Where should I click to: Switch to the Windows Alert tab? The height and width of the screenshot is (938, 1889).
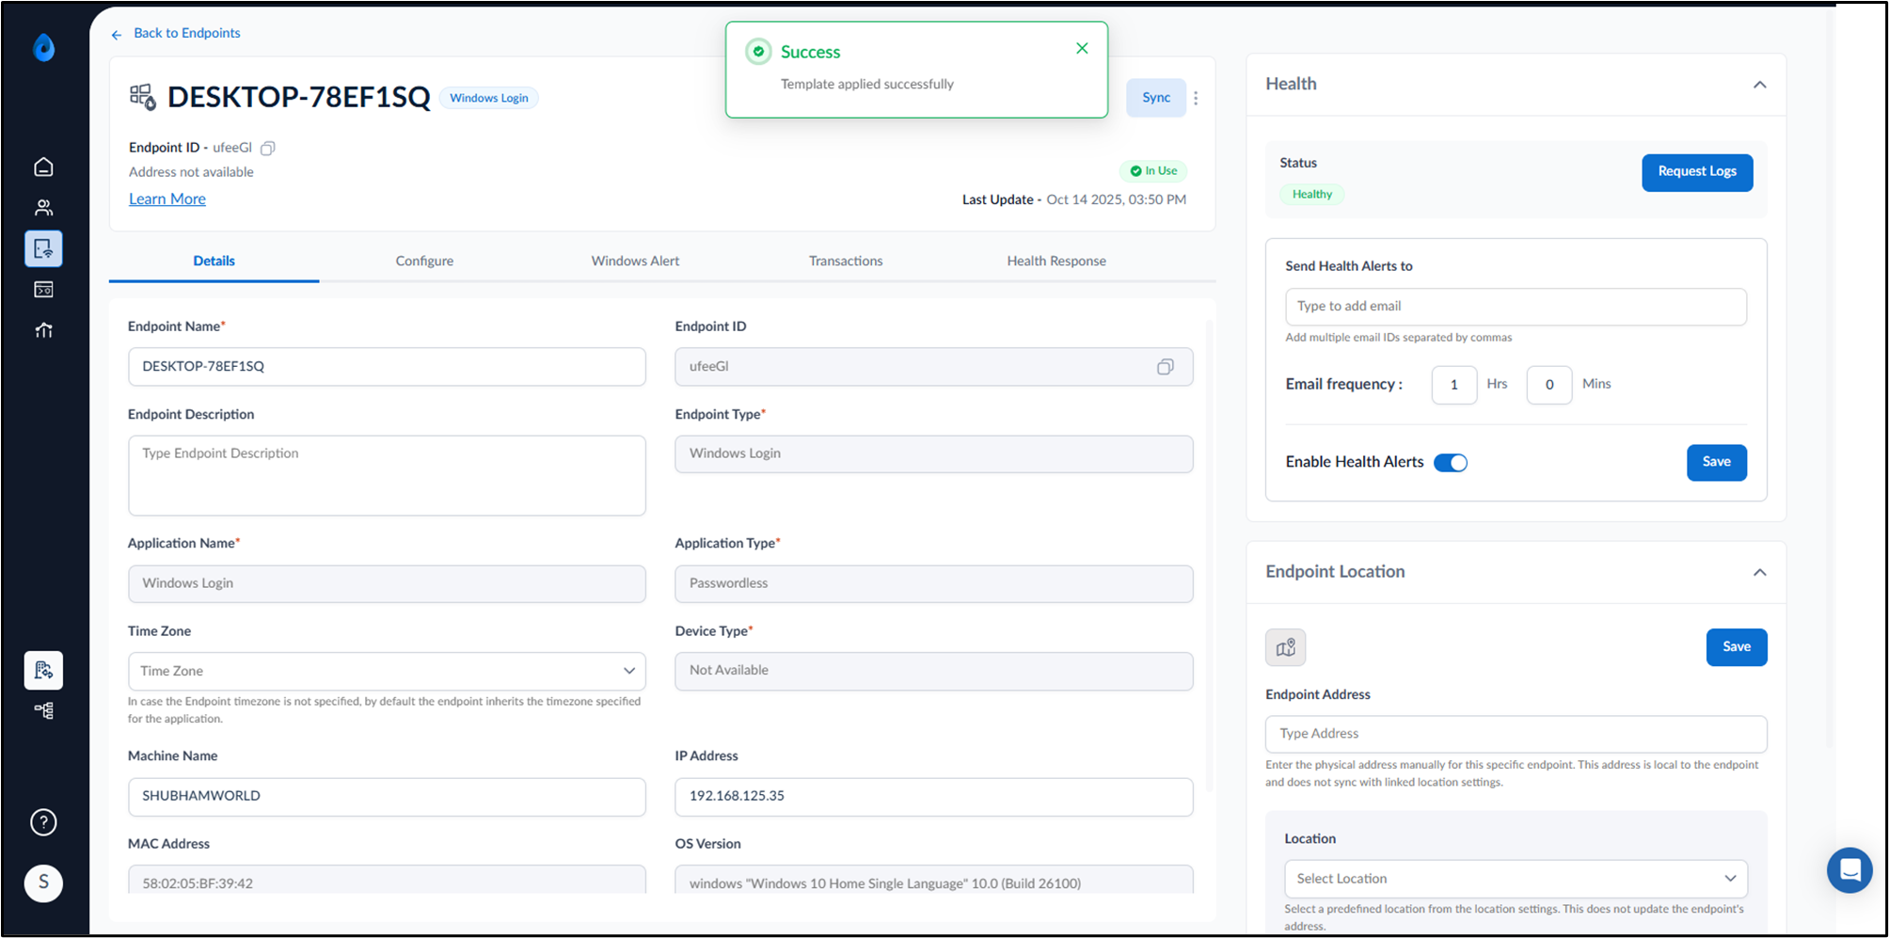pos(635,262)
